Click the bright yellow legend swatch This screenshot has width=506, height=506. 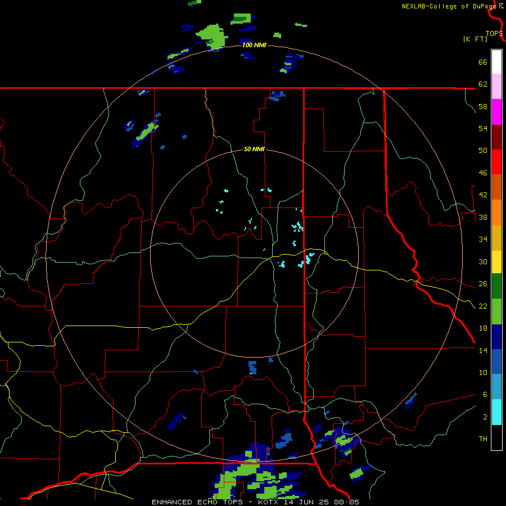coord(496,262)
